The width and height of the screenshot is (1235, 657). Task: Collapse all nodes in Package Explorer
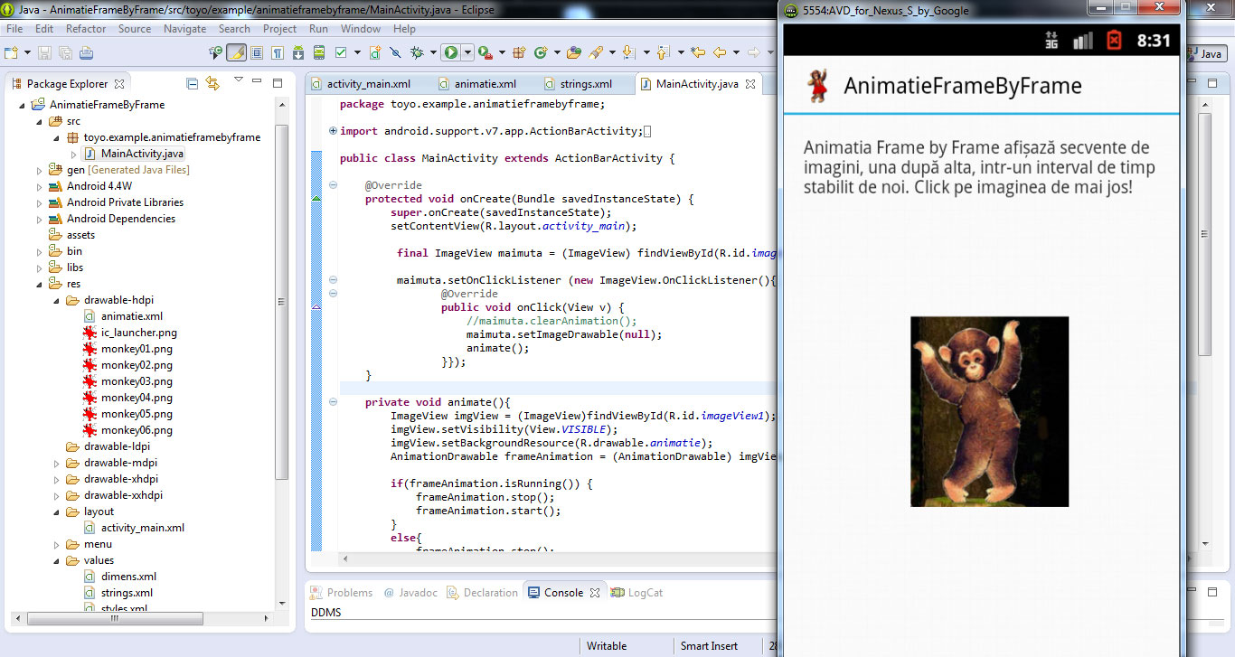(192, 83)
